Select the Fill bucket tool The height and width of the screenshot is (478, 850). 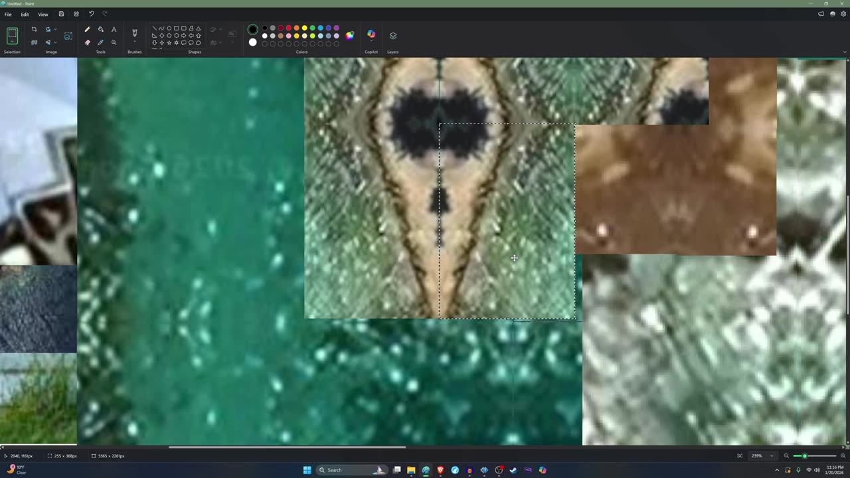click(100, 29)
